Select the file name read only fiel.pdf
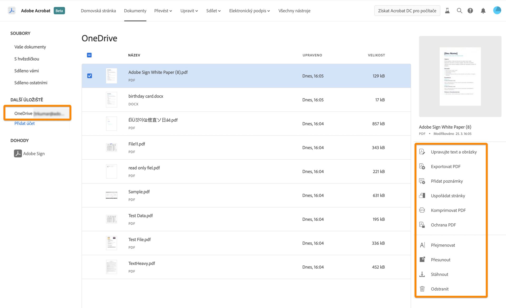The image size is (506, 308). (144, 168)
